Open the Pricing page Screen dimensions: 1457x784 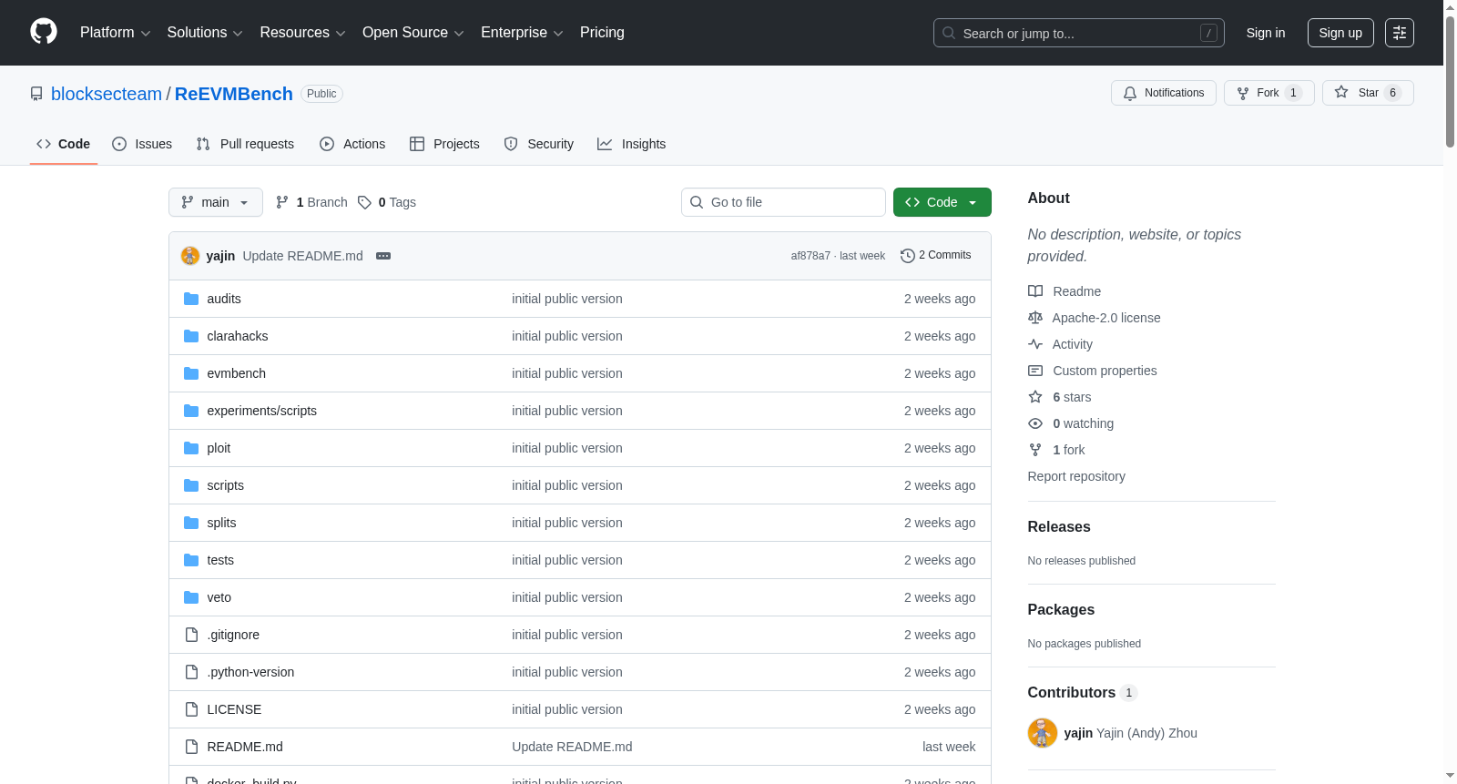coord(602,33)
